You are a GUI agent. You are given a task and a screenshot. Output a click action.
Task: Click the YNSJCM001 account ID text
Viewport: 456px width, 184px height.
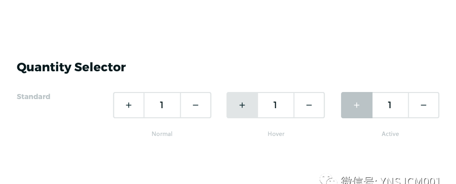coord(410,181)
